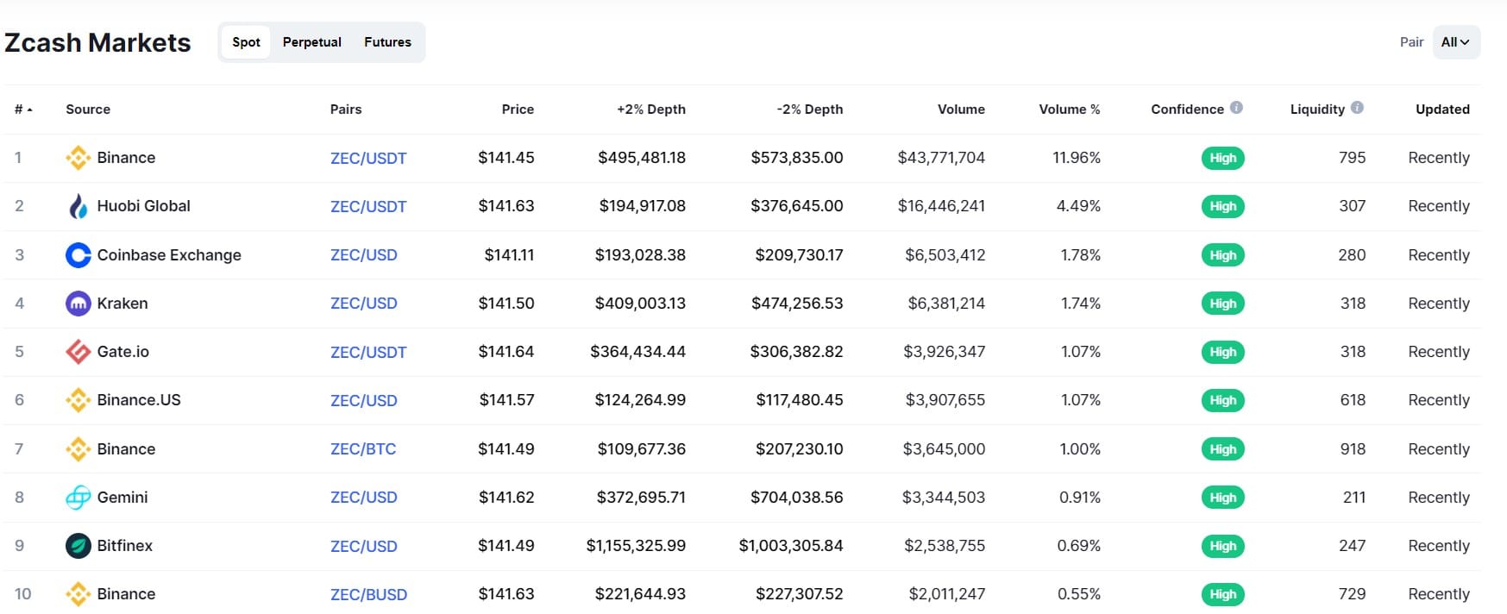Click the Bitfinex leaf logo

[78, 546]
